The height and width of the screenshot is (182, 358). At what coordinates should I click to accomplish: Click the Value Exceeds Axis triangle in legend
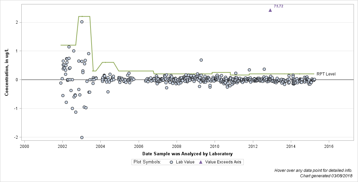point(201,162)
